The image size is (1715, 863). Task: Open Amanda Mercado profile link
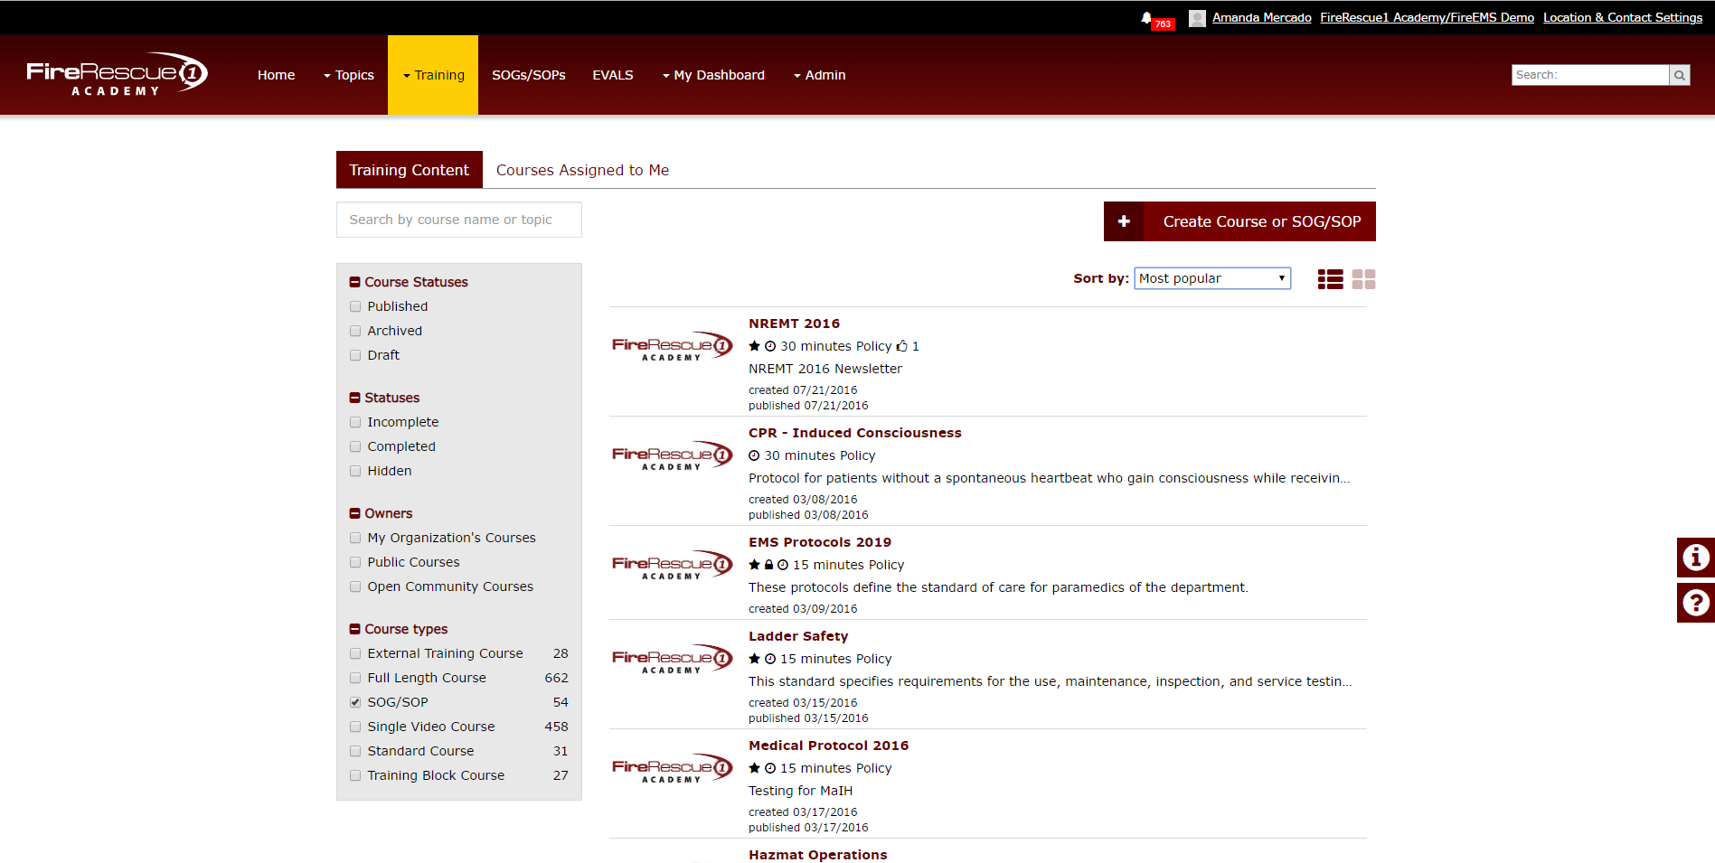coord(1261,17)
